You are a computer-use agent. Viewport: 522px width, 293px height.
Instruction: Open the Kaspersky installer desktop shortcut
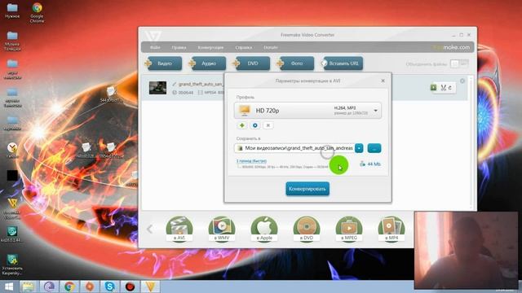pyautogui.click(x=12, y=265)
